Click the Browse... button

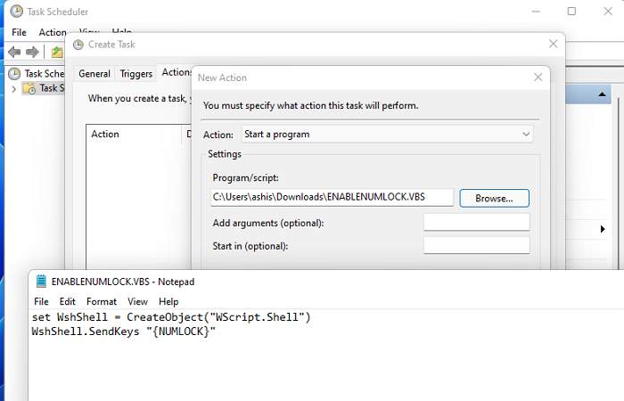pyautogui.click(x=494, y=198)
